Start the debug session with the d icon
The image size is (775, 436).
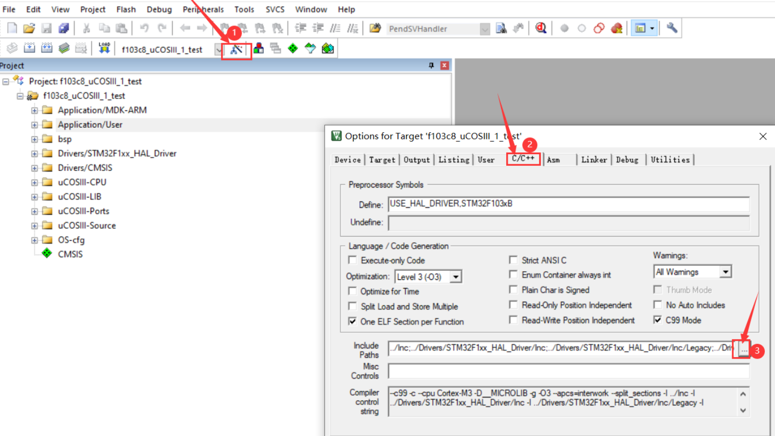click(541, 28)
